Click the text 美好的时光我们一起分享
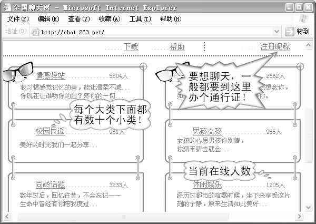Viewport: 316px width, 224px height. pyautogui.click(x=54, y=144)
